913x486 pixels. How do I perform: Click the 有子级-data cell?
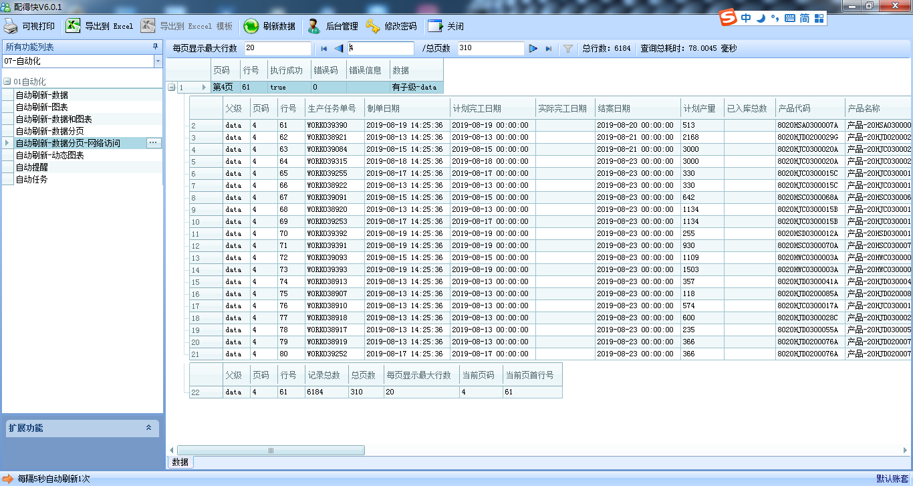pos(416,88)
